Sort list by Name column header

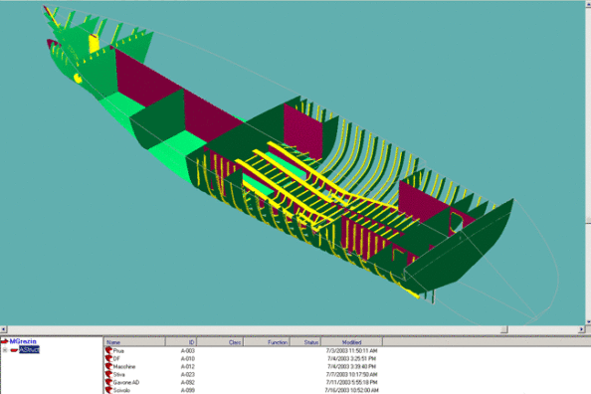pyautogui.click(x=134, y=342)
